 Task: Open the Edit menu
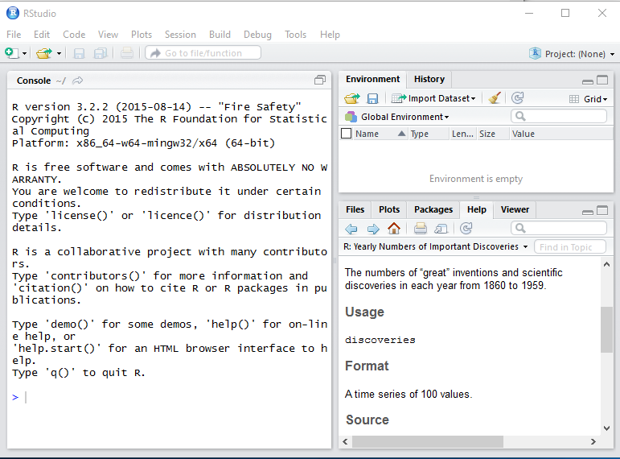42,35
